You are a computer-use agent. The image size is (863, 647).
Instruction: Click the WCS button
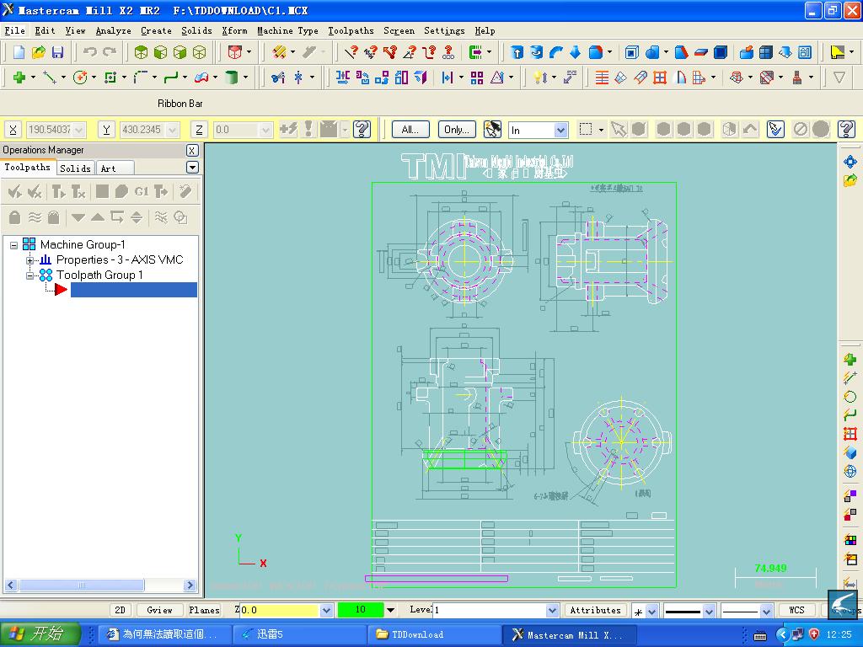796,610
